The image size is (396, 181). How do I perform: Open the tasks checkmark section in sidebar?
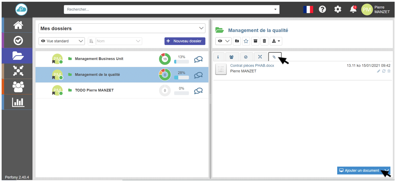[18, 41]
